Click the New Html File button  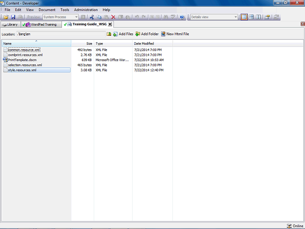click(x=175, y=34)
